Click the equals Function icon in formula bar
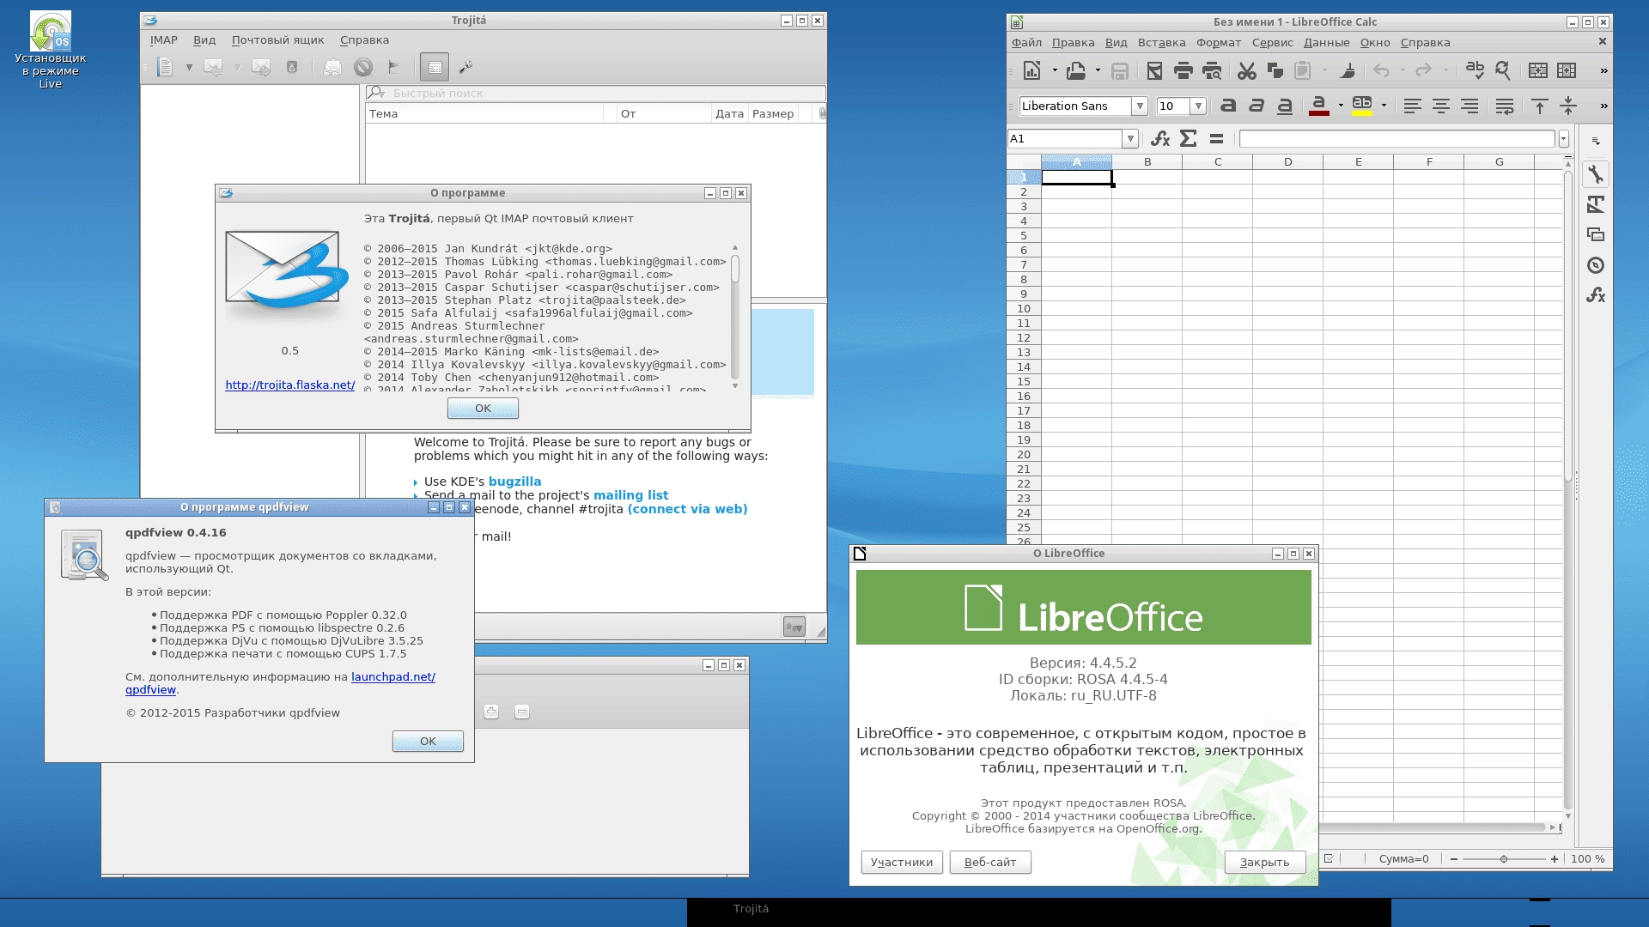Viewport: 1649px width, 927px height. pos(1216,138)
